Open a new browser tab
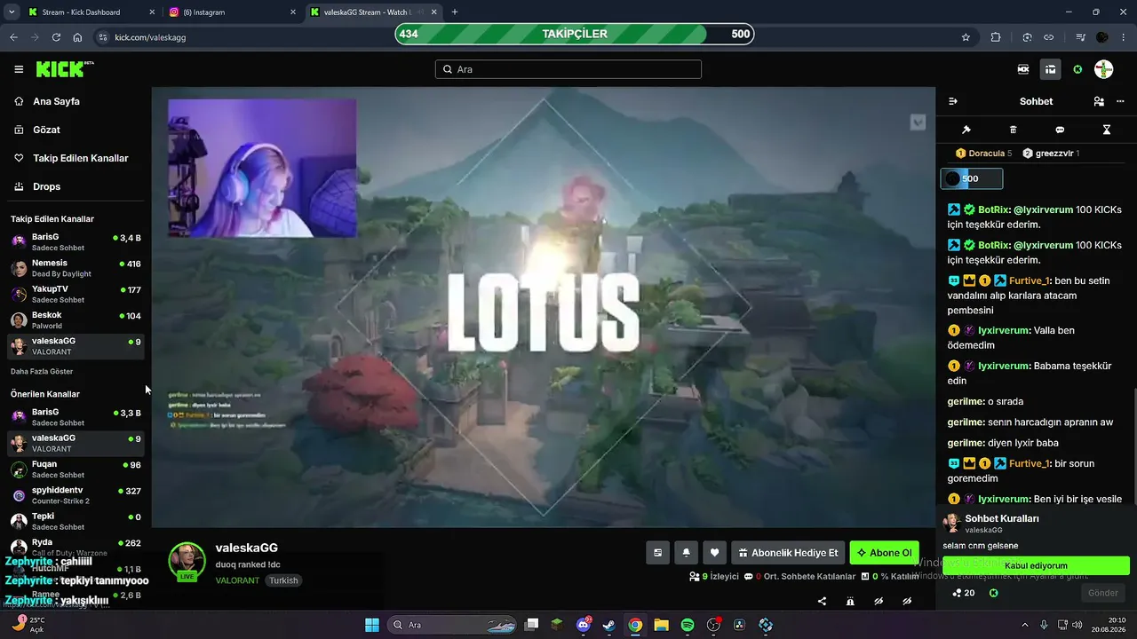1137x639 pixels. [455, 12]
